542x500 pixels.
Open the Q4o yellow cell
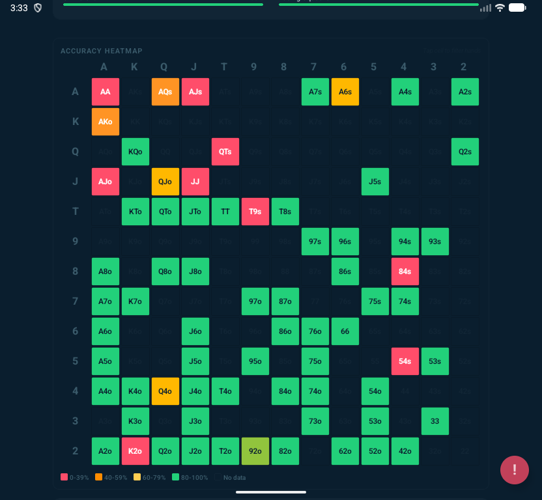coord(165,391)
